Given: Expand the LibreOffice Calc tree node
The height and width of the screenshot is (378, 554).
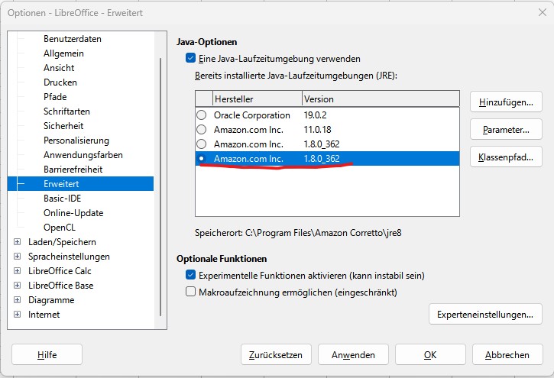Looking at the screenshot, I should click(17, 270).
